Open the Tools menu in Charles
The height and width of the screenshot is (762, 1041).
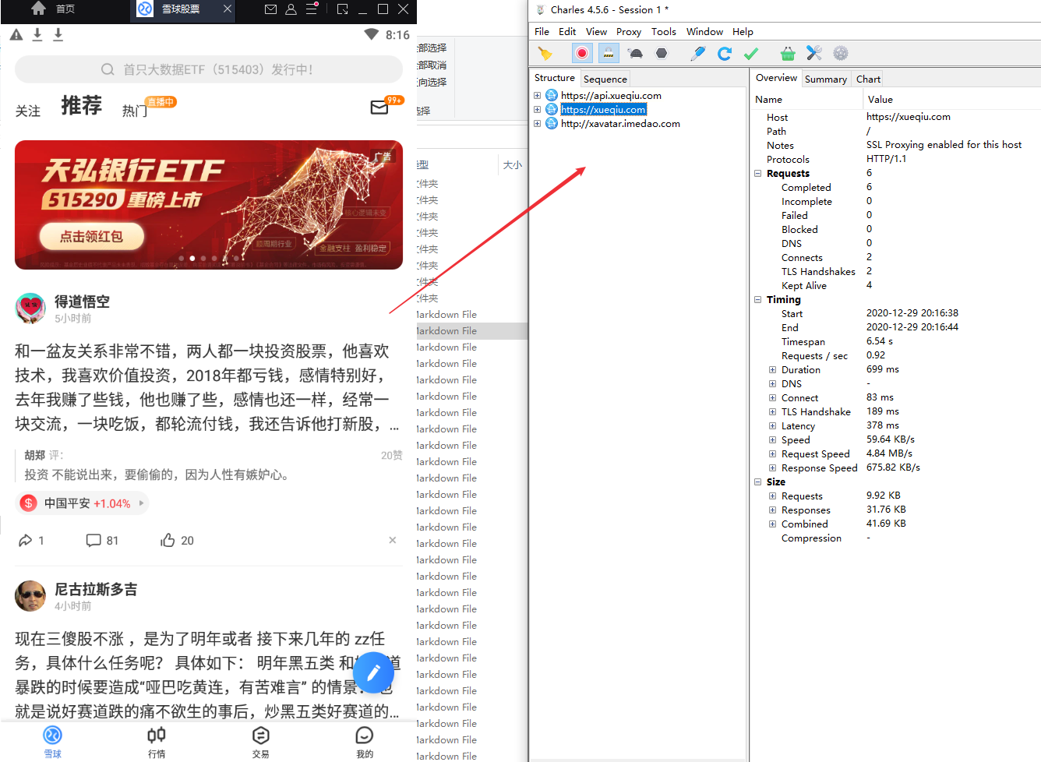click(x=664, y=32)
